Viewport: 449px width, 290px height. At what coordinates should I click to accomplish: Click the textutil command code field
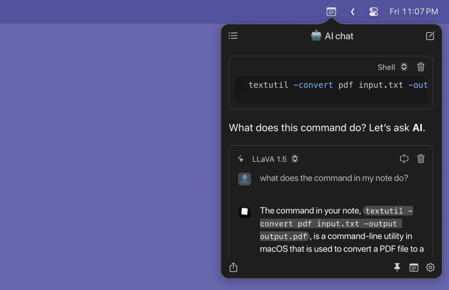click(x=331, y=90)
